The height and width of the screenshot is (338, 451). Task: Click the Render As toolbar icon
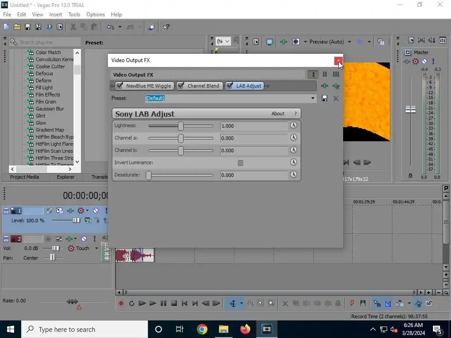pyautogui.click(x=49, y=27)
